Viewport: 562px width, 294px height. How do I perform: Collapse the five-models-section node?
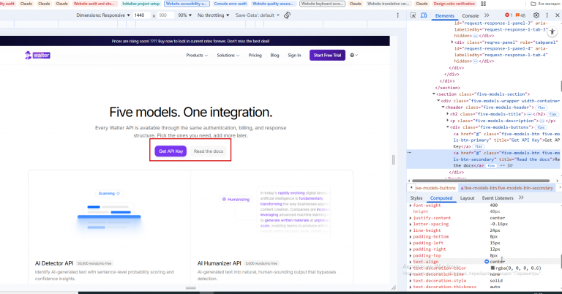point(434,94)
